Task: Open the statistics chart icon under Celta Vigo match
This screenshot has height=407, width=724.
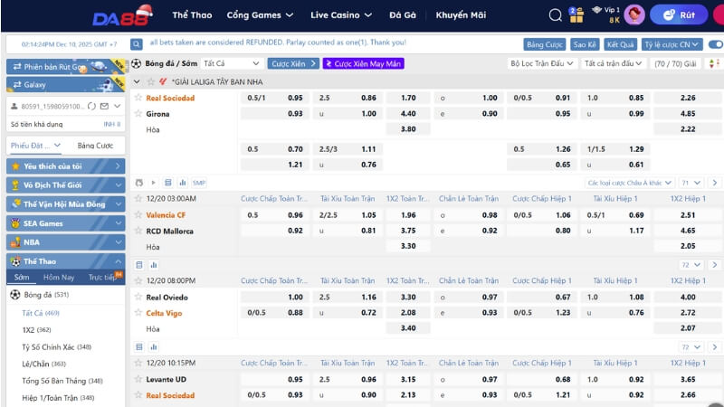Action: point(154,347)
